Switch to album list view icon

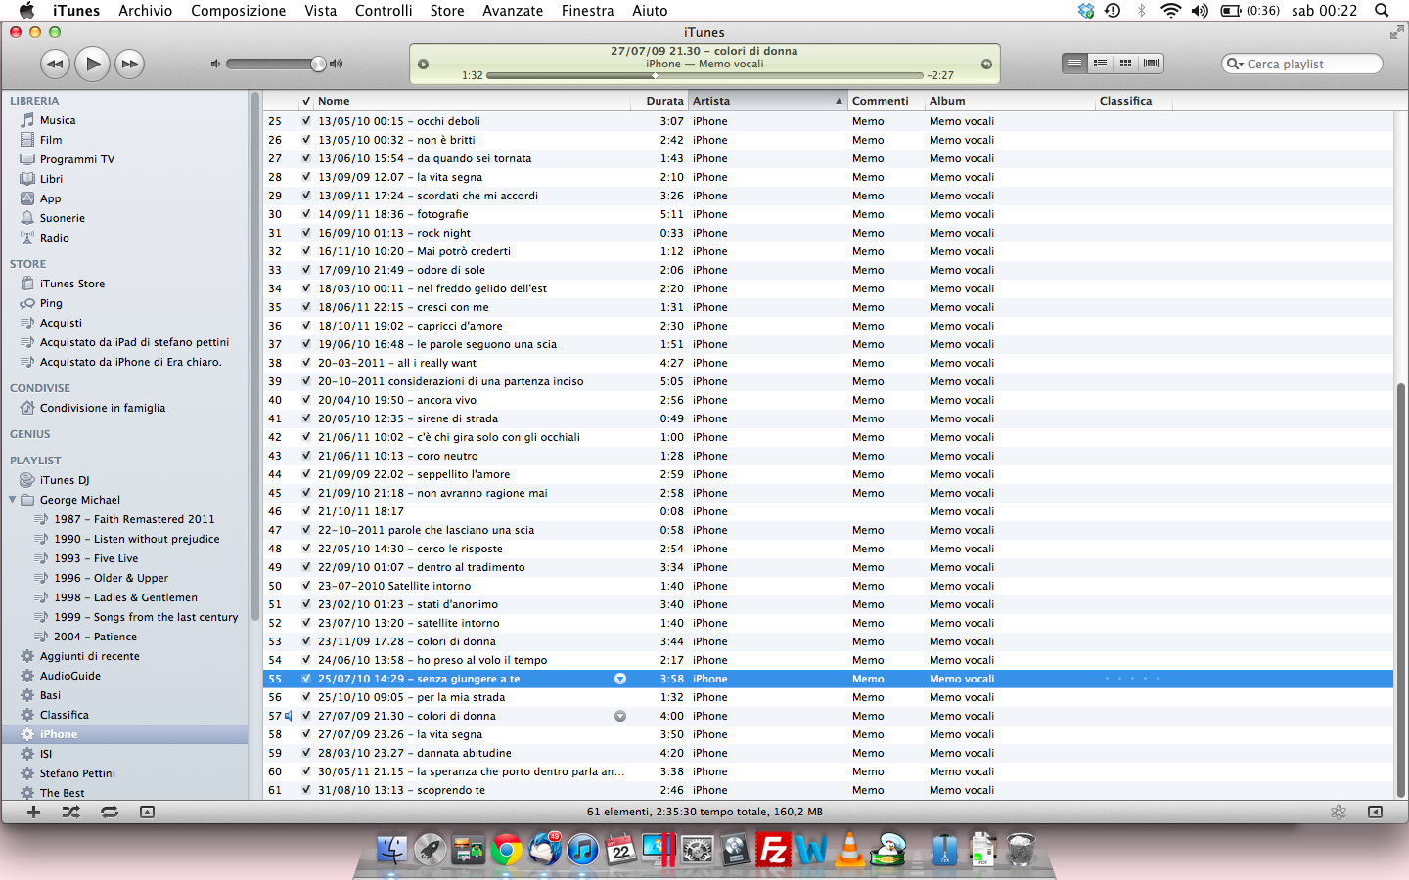coord(1100,64)
